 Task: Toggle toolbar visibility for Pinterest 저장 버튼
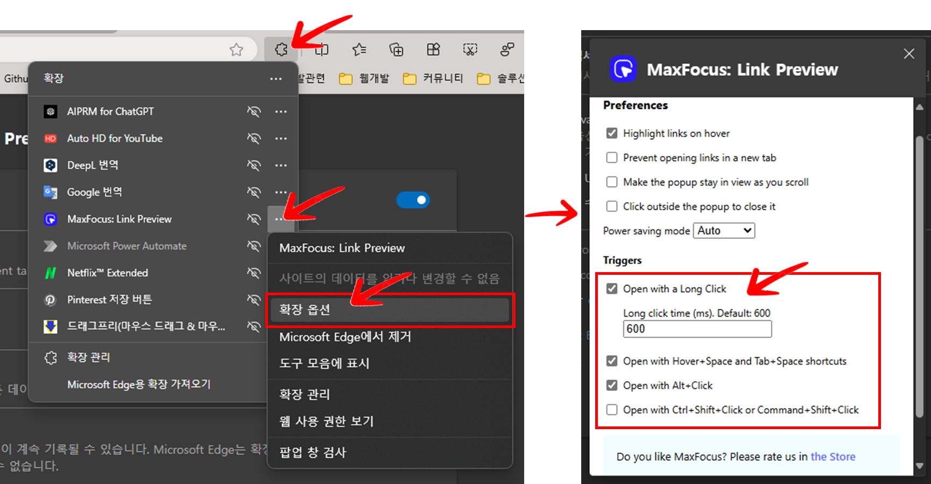(x=254, y=300)
